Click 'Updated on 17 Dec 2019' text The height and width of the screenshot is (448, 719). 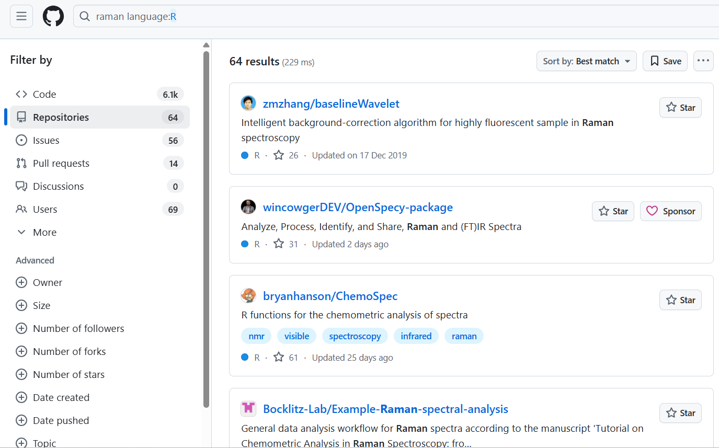[x=359, y=155]
